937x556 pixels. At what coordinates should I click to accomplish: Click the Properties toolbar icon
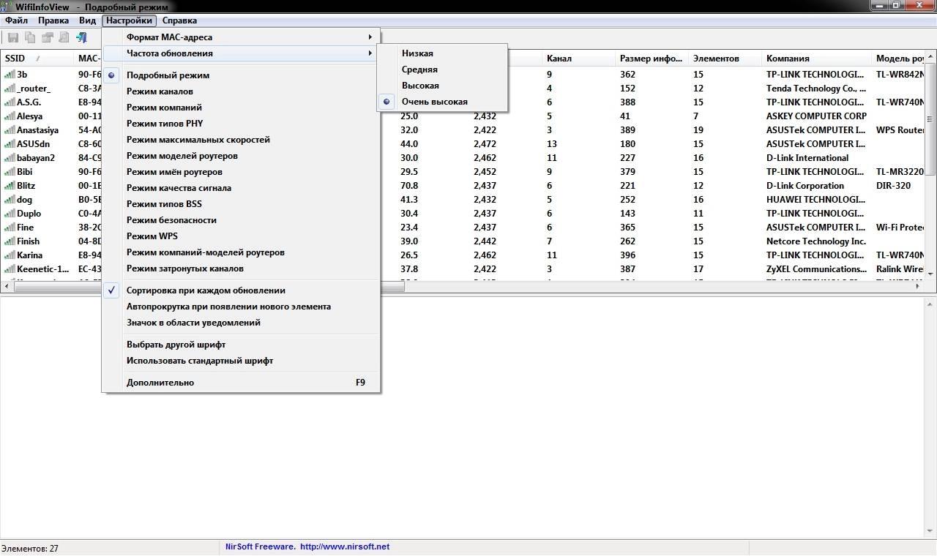[x=48, y=37]
